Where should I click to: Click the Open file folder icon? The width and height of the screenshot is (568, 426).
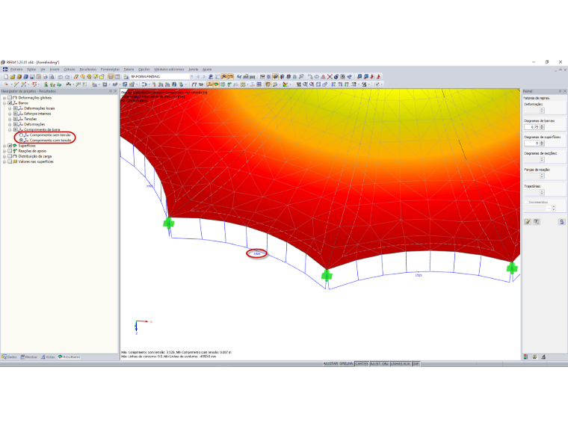(x=13, y=77)
